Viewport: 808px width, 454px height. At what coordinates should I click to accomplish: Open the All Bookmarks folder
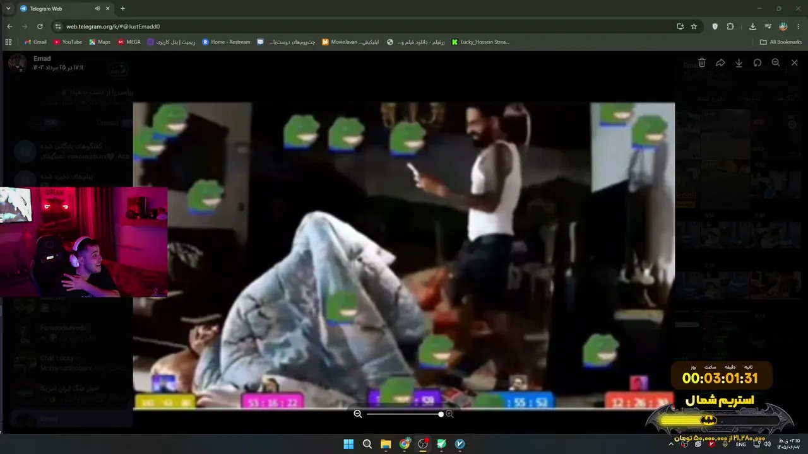(x=781, y=42)
